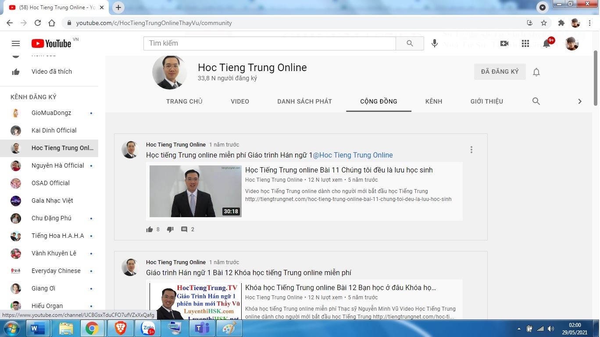Screen dimensions: 600x337
Task: Click the taskbar volume speaker icon
Action: click(551, 329)
